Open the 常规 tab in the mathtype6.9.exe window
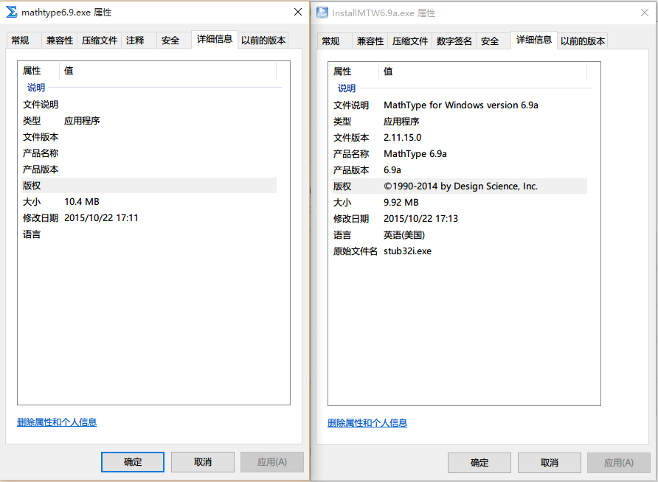 pyautogui.click(x=24, y=41)
